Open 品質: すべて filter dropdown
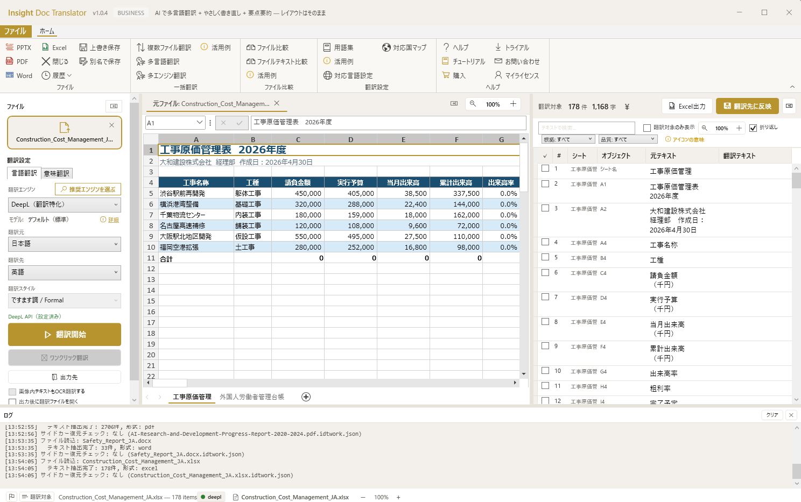The width and height of the screenshot is (801, 502). coord(628,139)
